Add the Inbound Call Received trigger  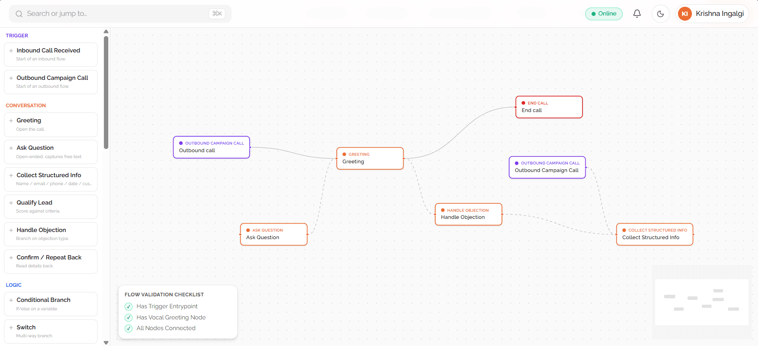pos(51,54)
